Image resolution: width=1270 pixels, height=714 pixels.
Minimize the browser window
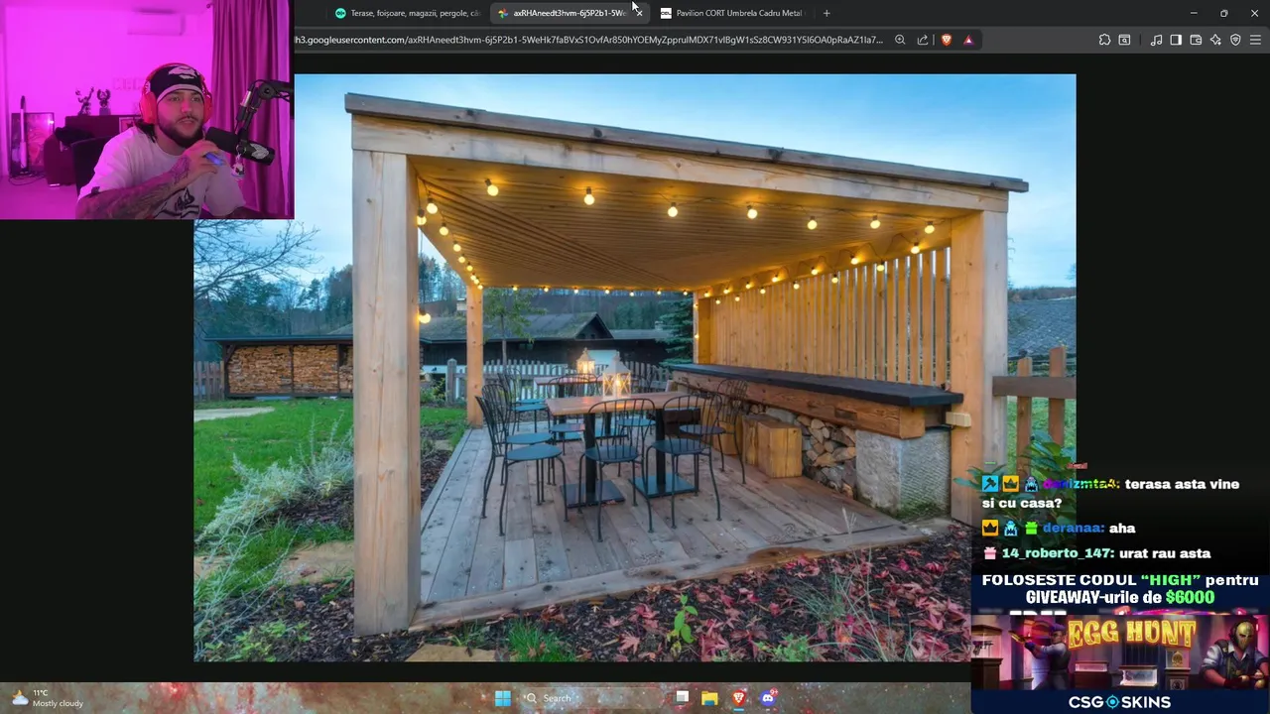(x=1194, y=13)
